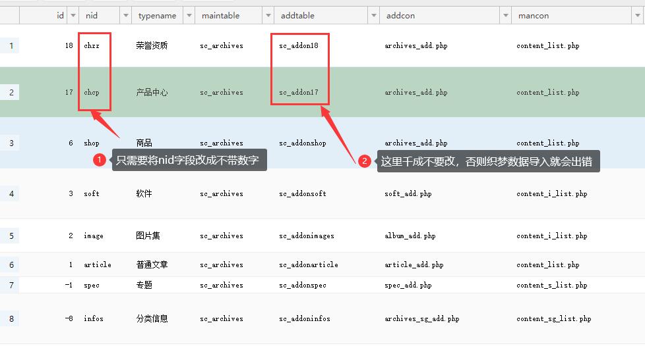645x350 pixels.
Task: Click the id cell '-1'
Action: point(69,285)
